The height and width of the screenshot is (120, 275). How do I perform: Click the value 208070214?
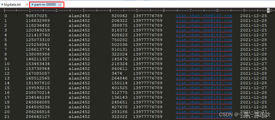[38, 93]
